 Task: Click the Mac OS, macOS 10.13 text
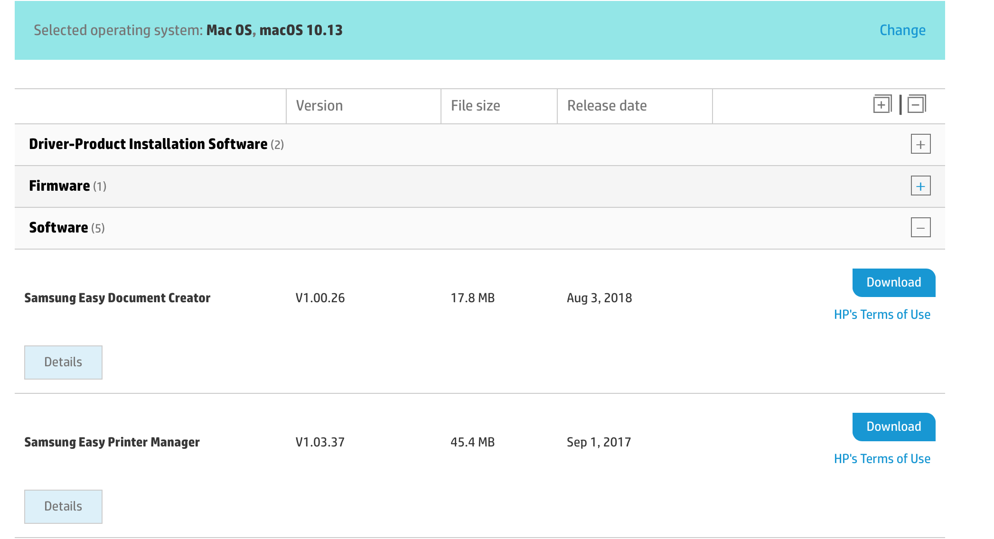[x=274, y=30]
